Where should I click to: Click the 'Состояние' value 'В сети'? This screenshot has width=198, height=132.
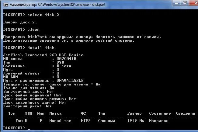(64, 66)
